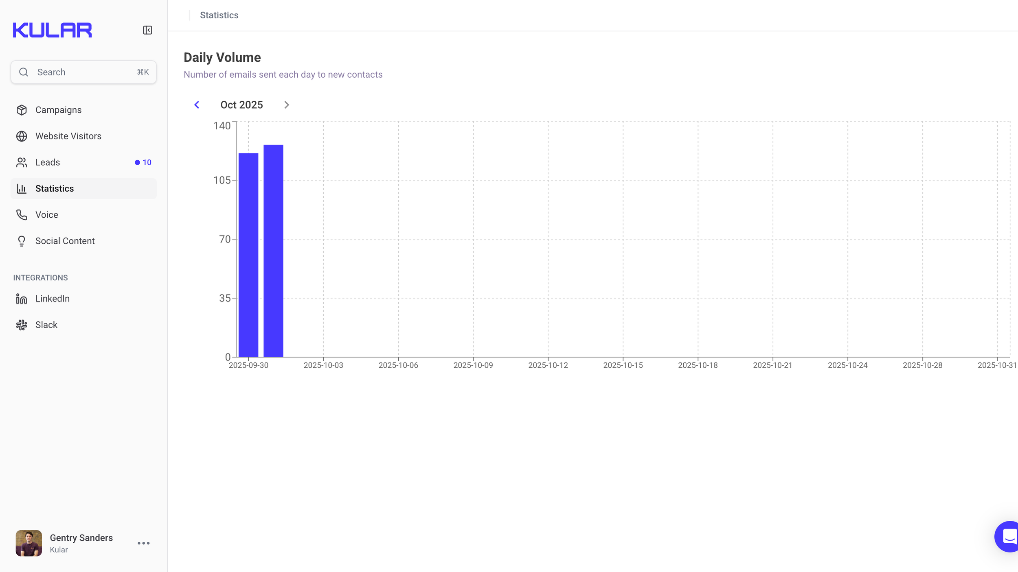This screenshot has width=1018, height=572.
Task: Click the LinkedIn integration icon
Action: pos(22,299)
